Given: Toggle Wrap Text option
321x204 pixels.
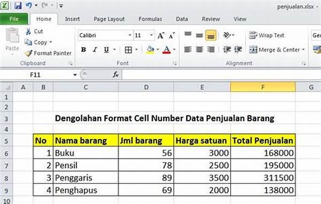Looking at the screenshot, I should [x=266, y=35].
